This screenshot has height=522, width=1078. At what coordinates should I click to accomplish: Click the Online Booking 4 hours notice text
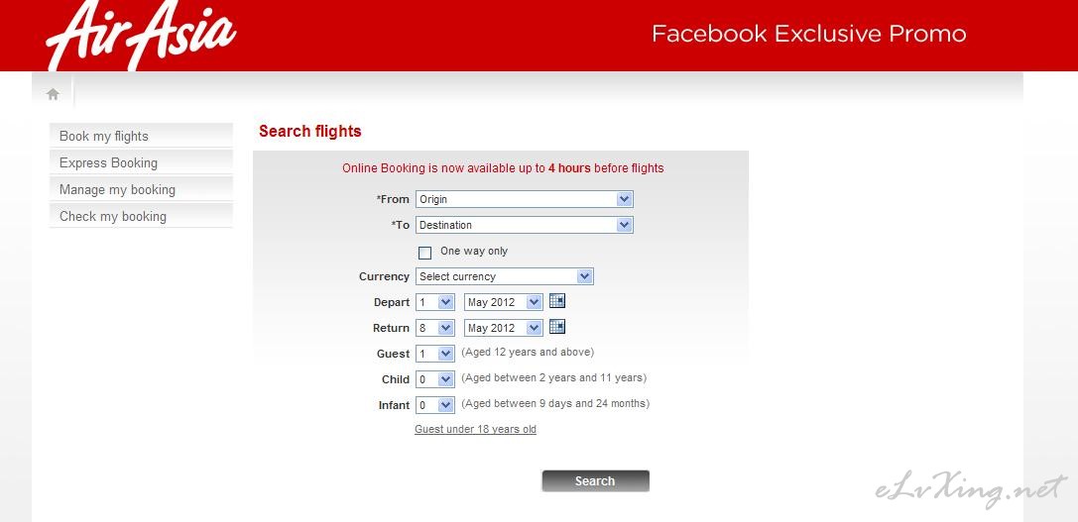(x=503, y=168)
